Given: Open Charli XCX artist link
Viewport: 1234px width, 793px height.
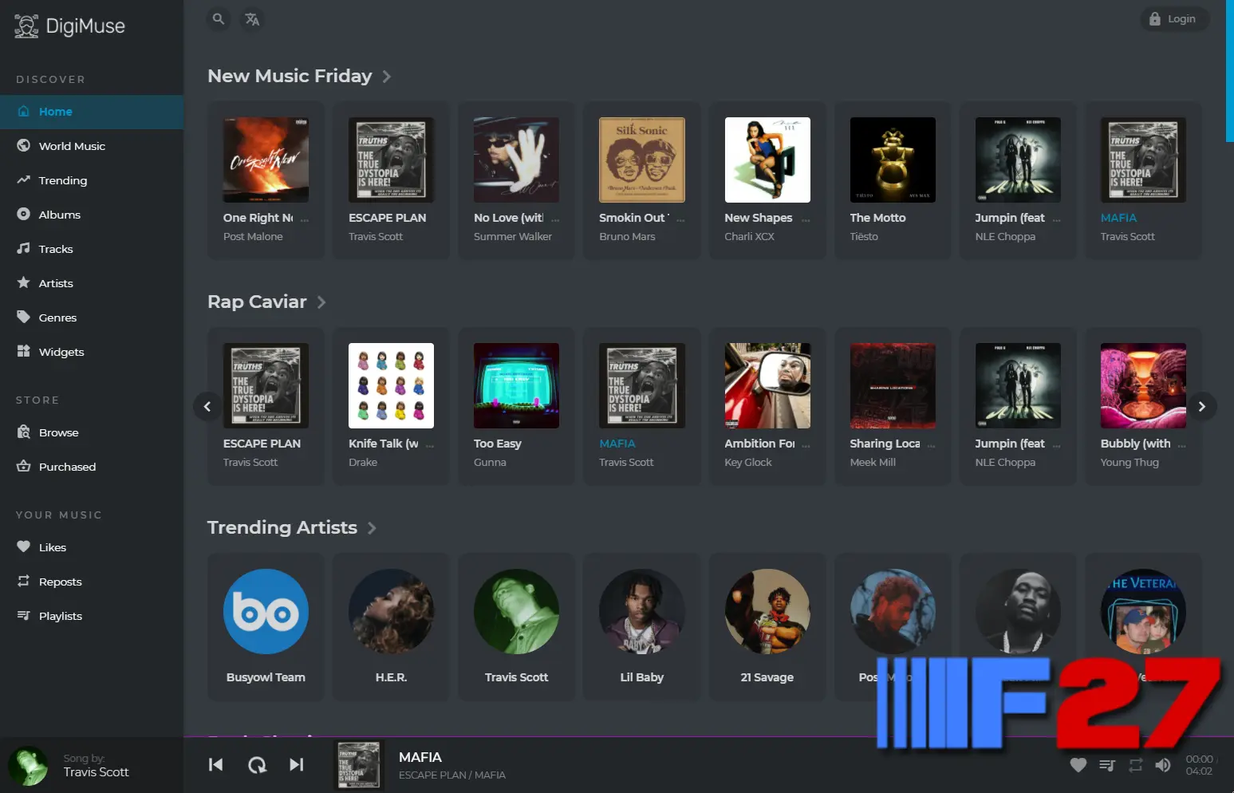Looking at the screenshot, I should (x=749, y=237).
